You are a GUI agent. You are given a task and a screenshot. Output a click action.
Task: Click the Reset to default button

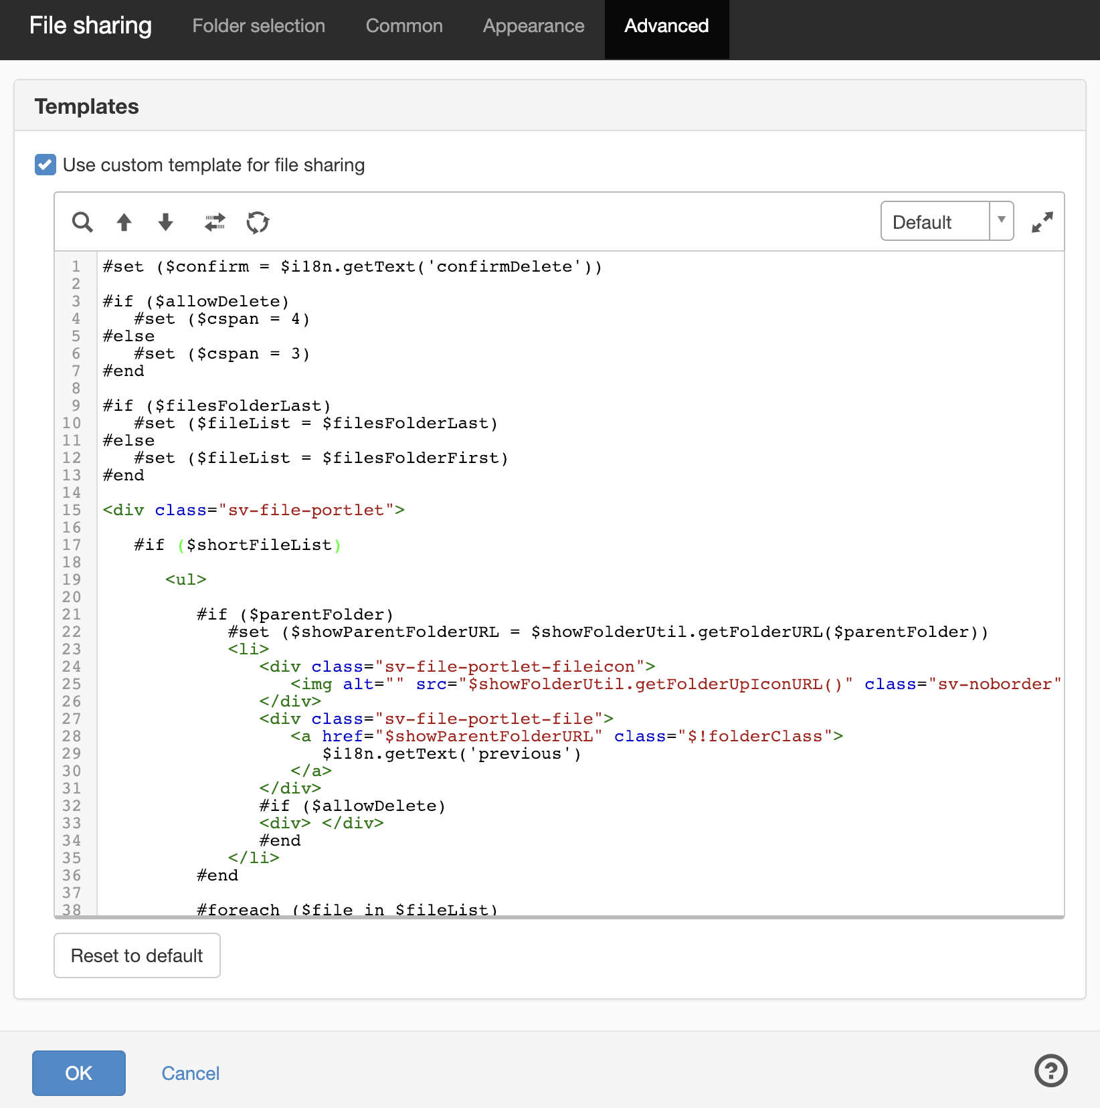(137, 955)
